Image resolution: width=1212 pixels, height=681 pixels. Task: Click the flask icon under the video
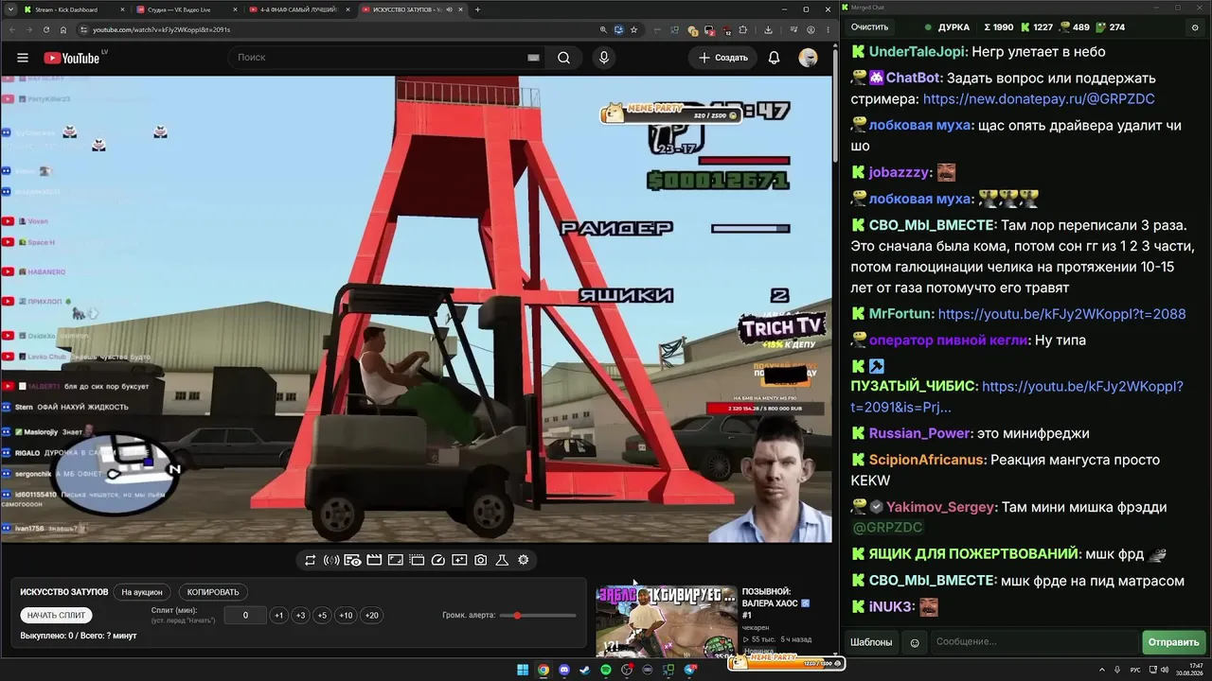click(502, 560)
